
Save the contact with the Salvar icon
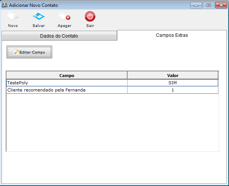click(39, 17)
